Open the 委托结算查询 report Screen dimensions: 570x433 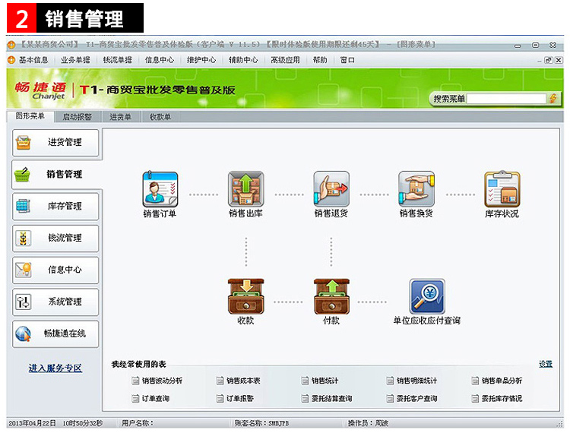coord(332,399)
